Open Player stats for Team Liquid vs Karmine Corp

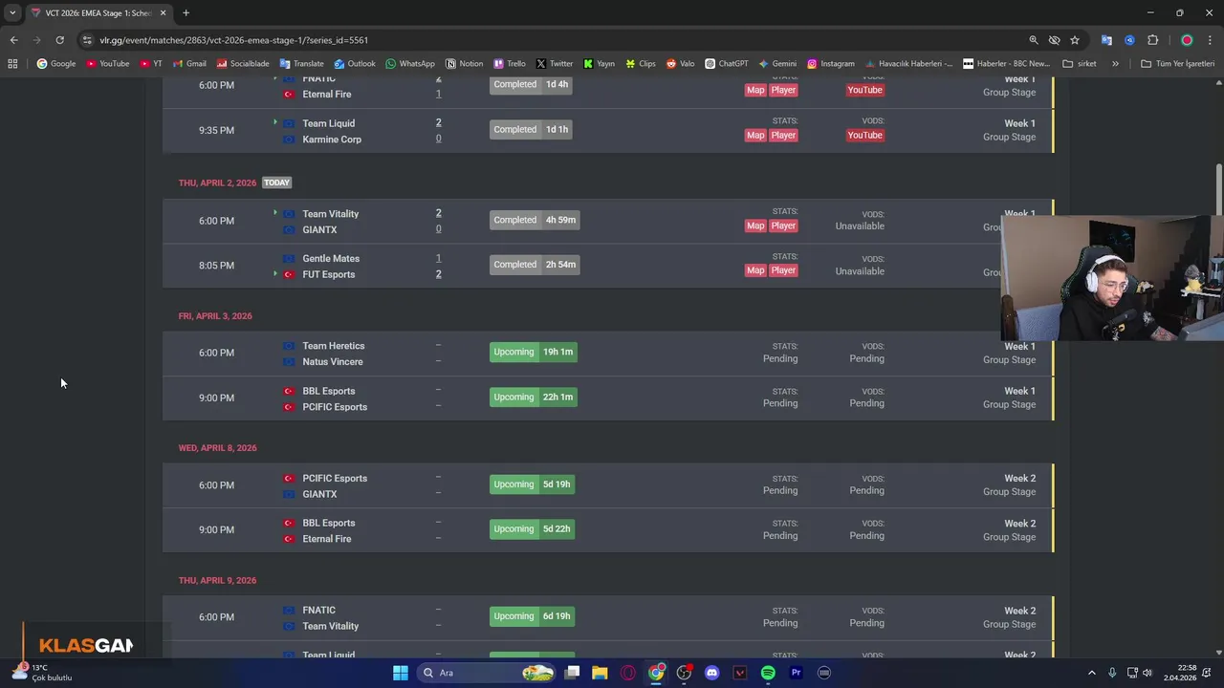pyautogui.click(x=783, y=135)
